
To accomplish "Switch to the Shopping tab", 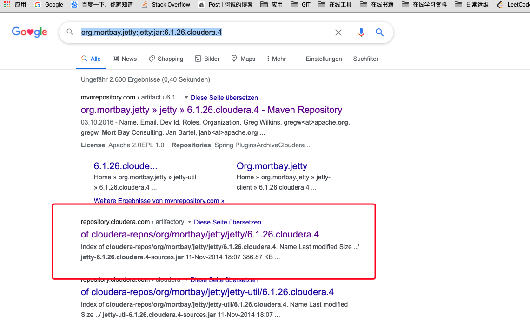I will pos(166,59).
